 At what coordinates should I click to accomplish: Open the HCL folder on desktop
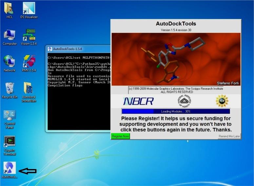pyautogui.click(x=9, y=9)
